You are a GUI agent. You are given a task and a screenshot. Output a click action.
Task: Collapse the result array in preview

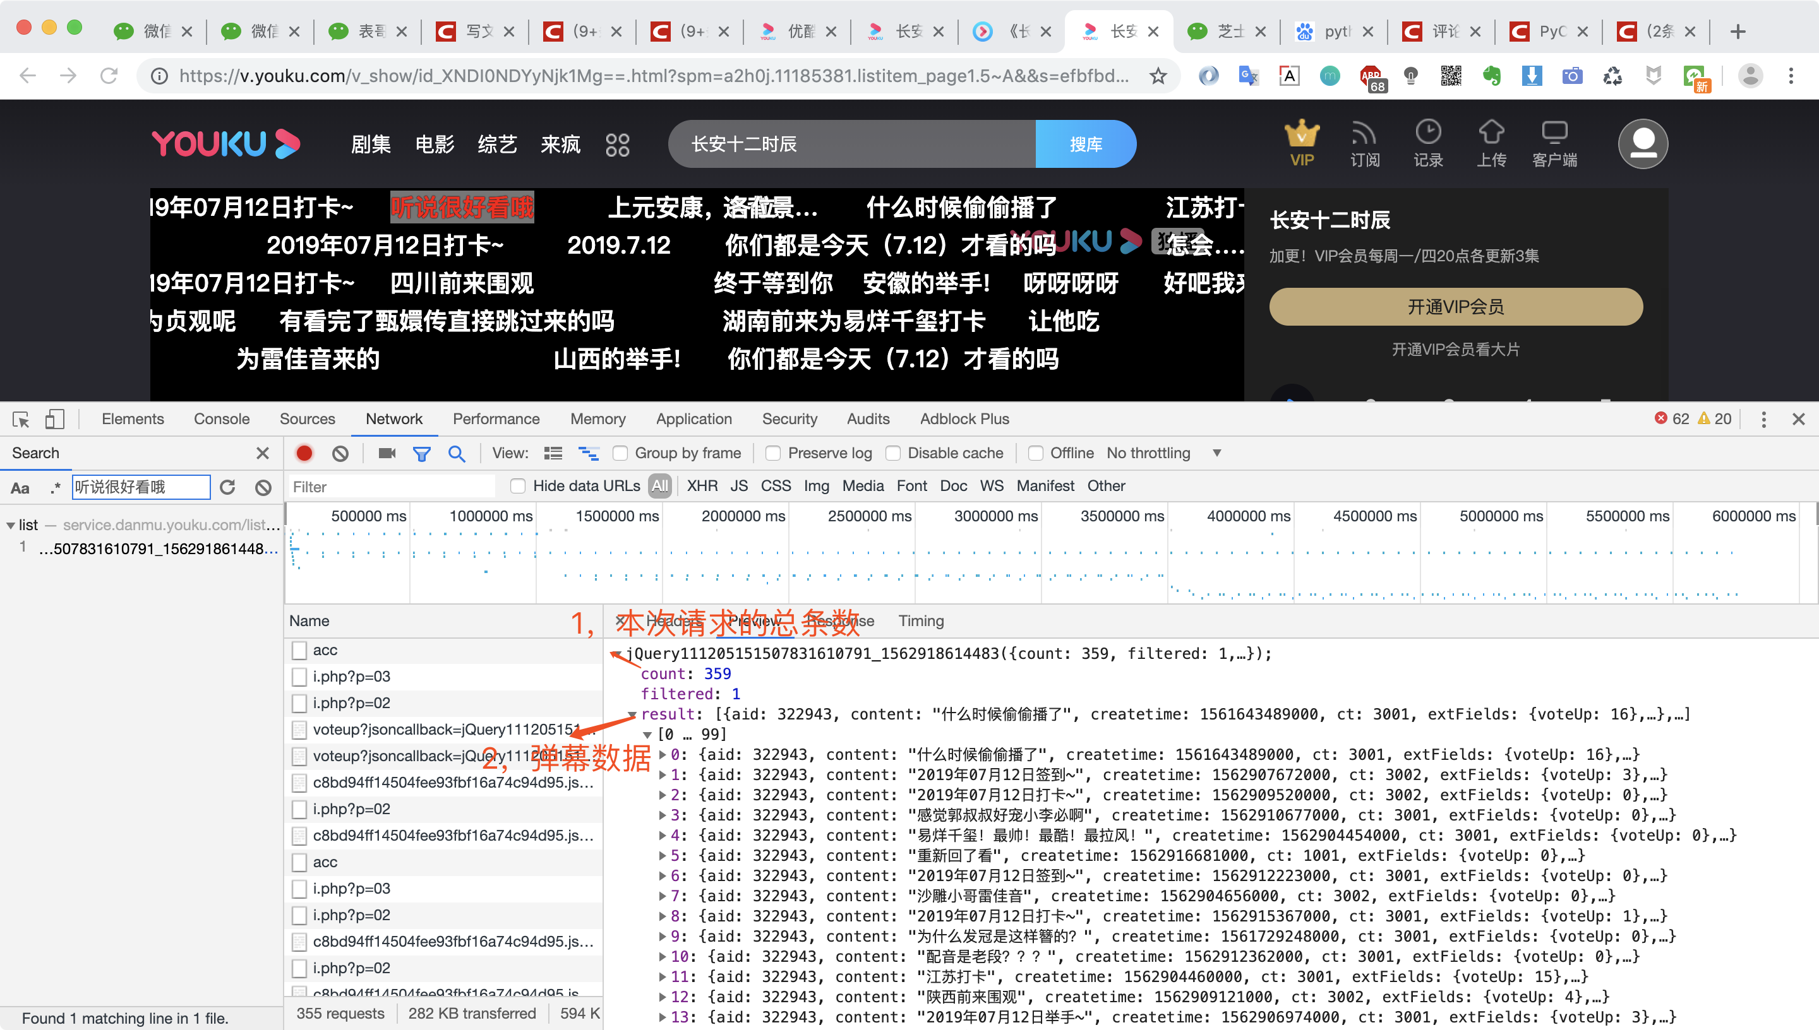click(632, 714)
